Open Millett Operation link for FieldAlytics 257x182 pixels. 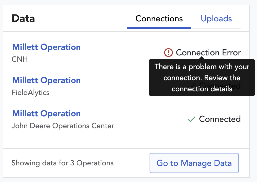(x=46, y=80)
